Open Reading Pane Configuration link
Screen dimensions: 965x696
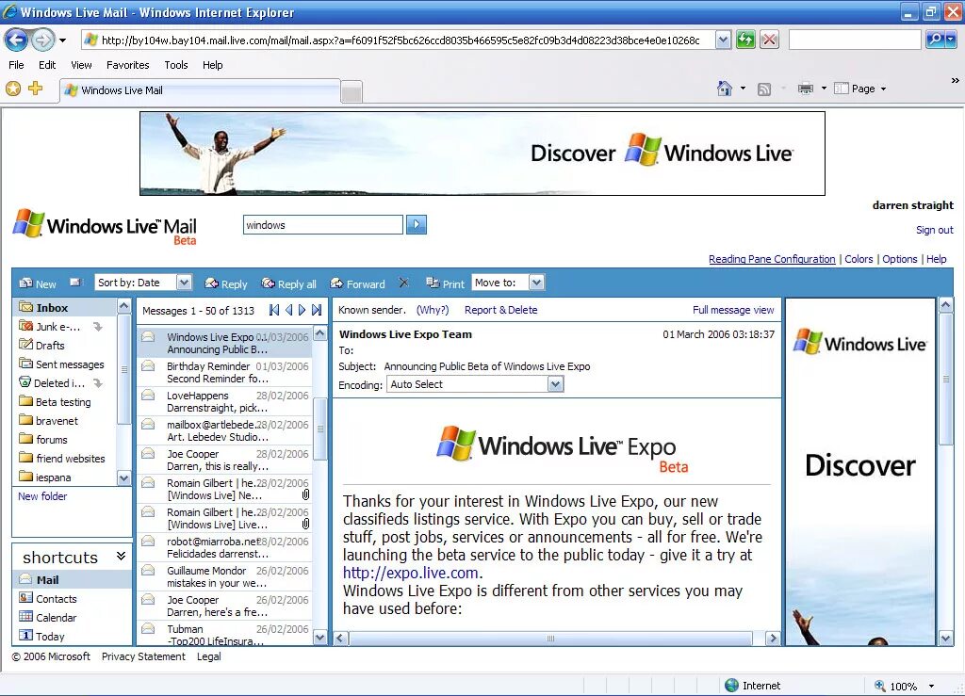click(772, 259)
